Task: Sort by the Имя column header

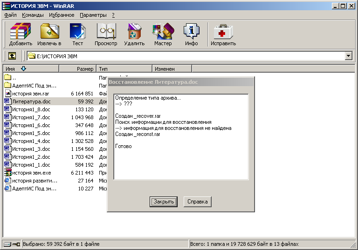Action: 31,68
